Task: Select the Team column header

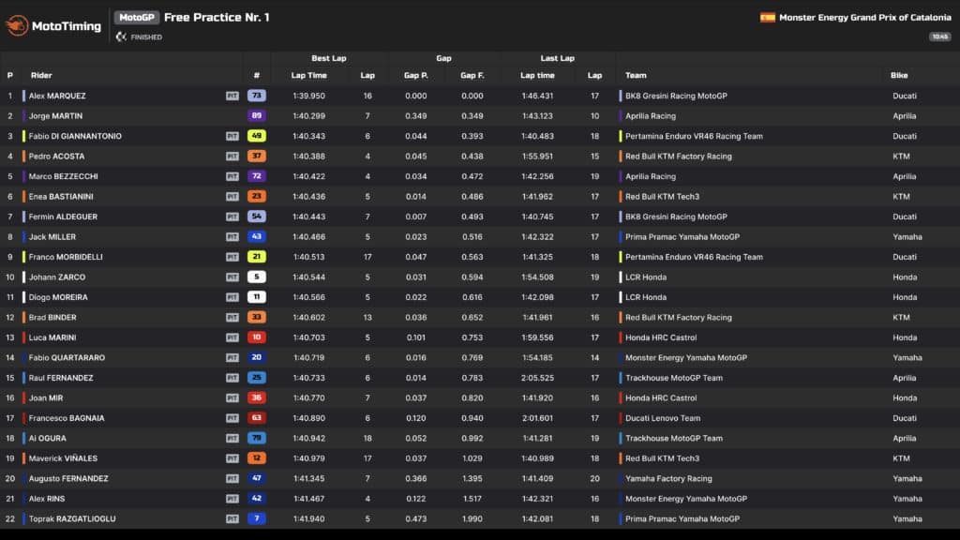Action: point(636,75)
